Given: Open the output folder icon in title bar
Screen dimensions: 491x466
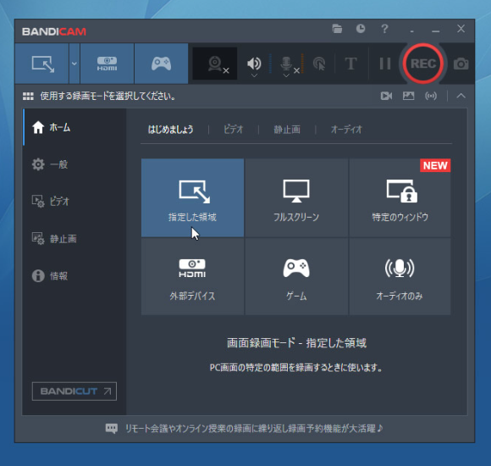Looking at the screenshot, I should coord(337,29).
